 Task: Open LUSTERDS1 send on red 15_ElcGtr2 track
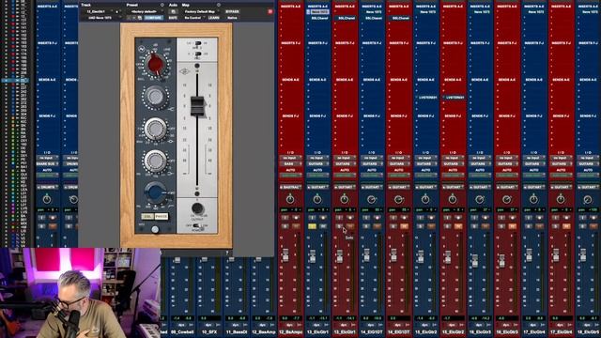coord(455,98)
